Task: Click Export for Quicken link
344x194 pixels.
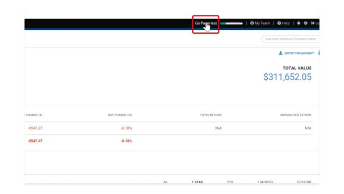Action: pyautogui.click(x=299, y=53)
